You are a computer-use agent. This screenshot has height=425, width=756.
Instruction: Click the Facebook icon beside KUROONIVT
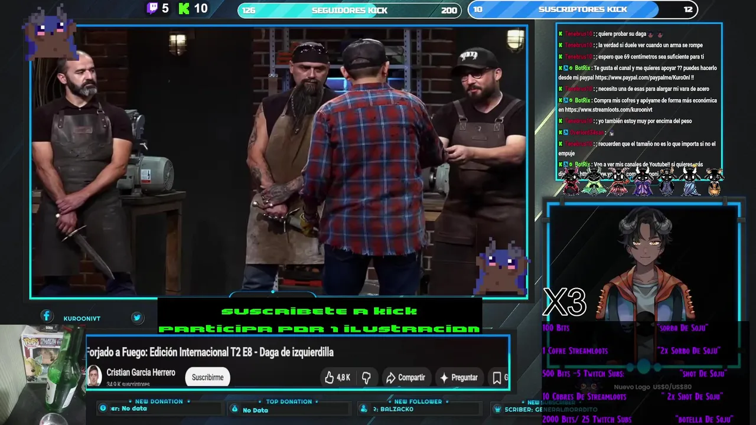47,317
